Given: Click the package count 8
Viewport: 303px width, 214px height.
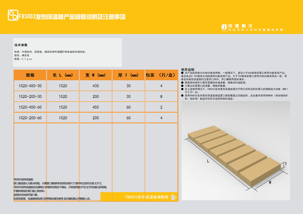Looking at the screenshot, I should click(161, 96).
